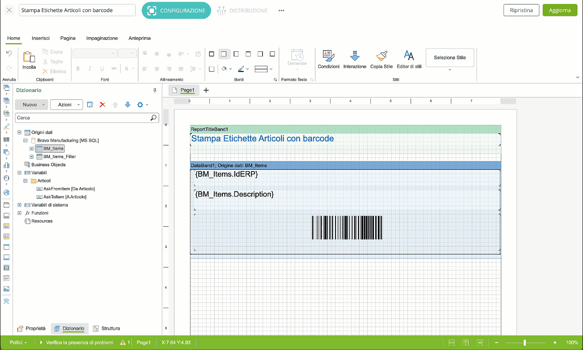Open the Azioni dropdown
Screen dimensions: 583x350
click(x=67, y=105)
